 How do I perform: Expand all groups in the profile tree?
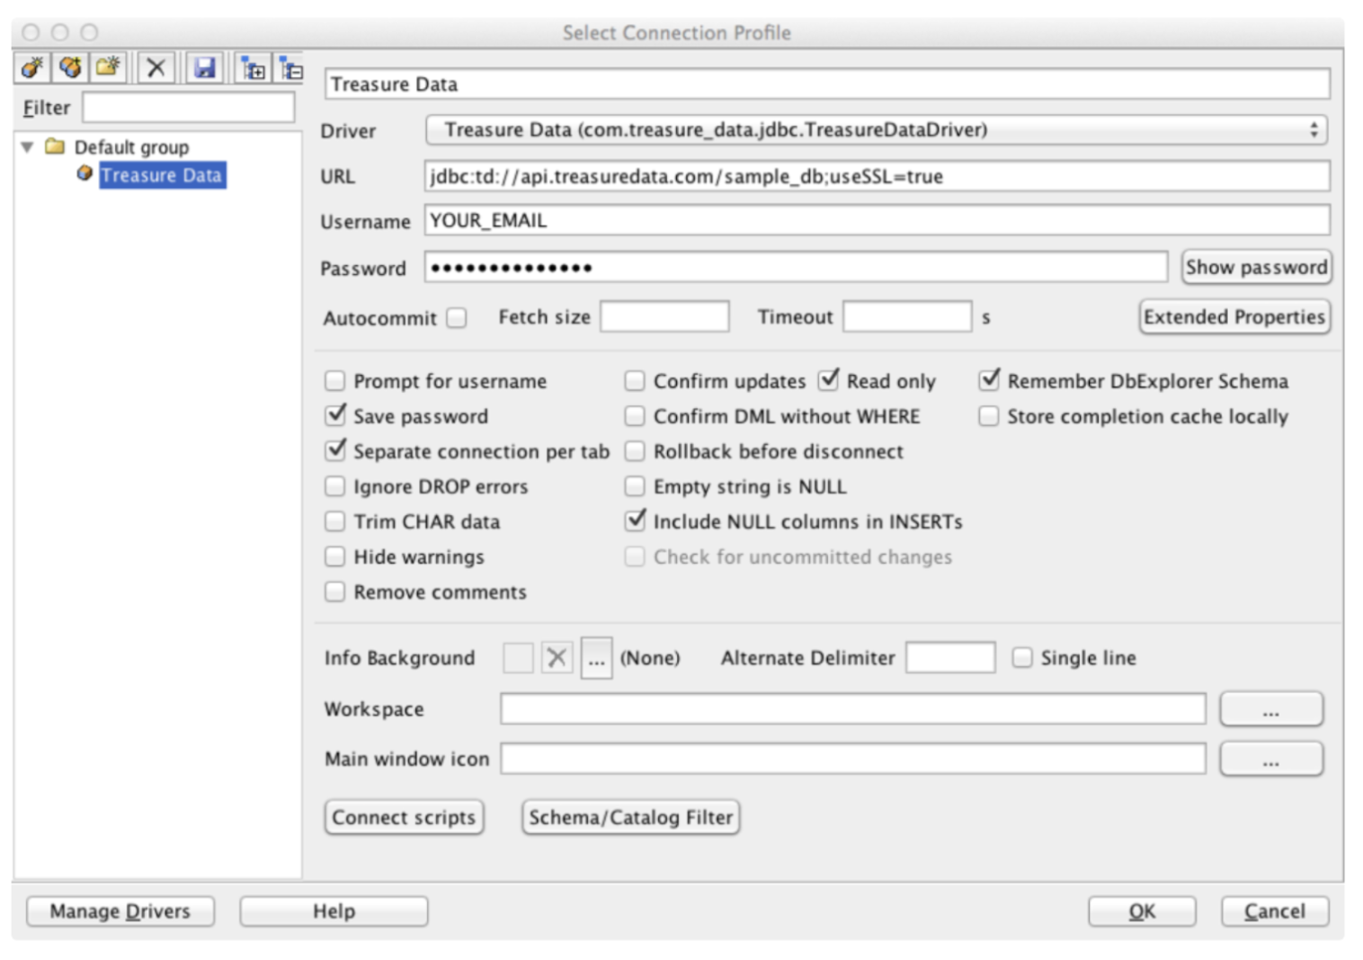[254, 68]
